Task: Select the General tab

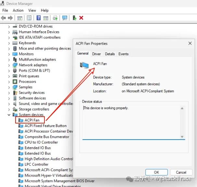Action: click(83, 53)
